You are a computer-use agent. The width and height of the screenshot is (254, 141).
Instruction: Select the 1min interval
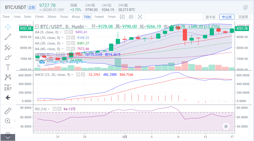coord(17,17)
